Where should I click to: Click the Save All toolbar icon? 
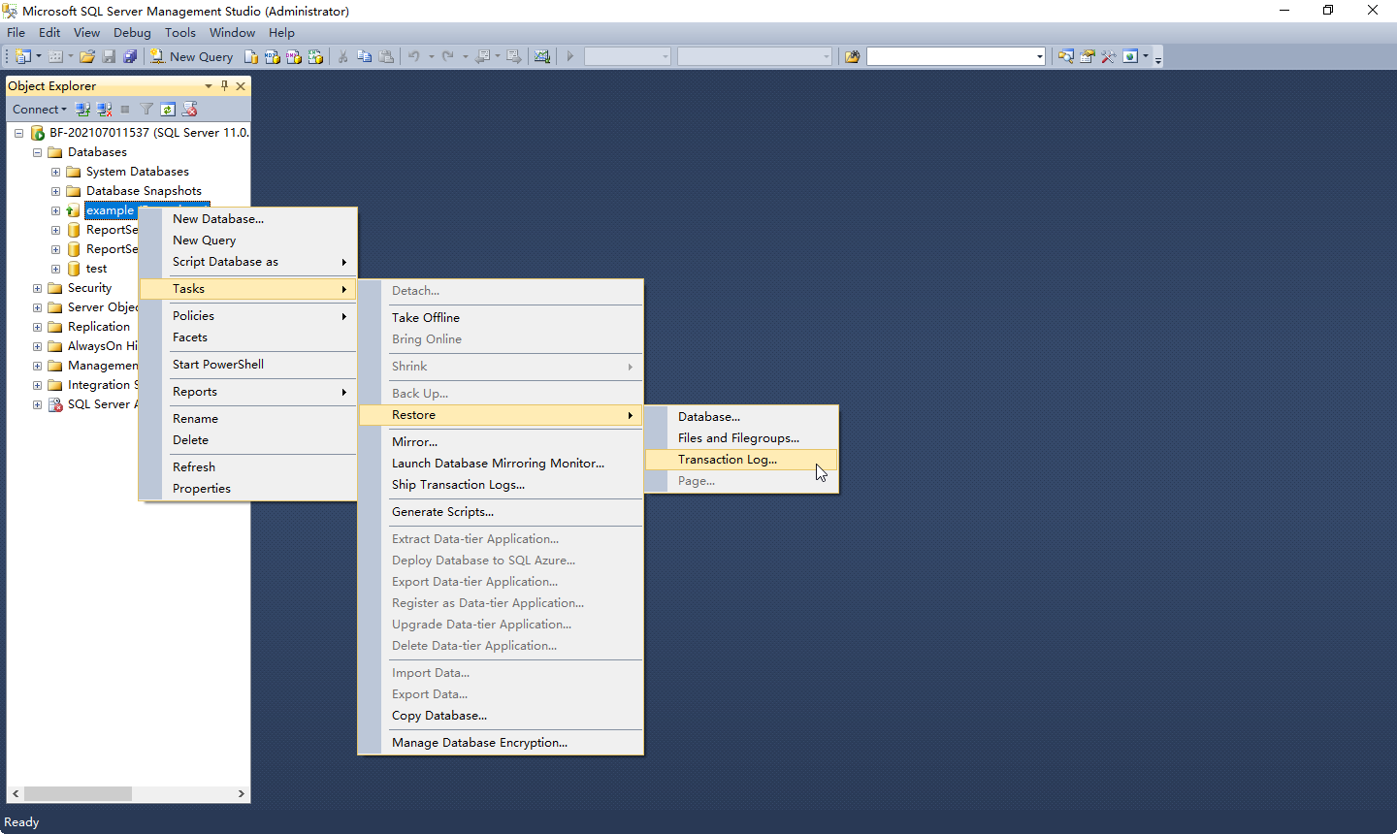pyautogui.click(x=130, y=57)
